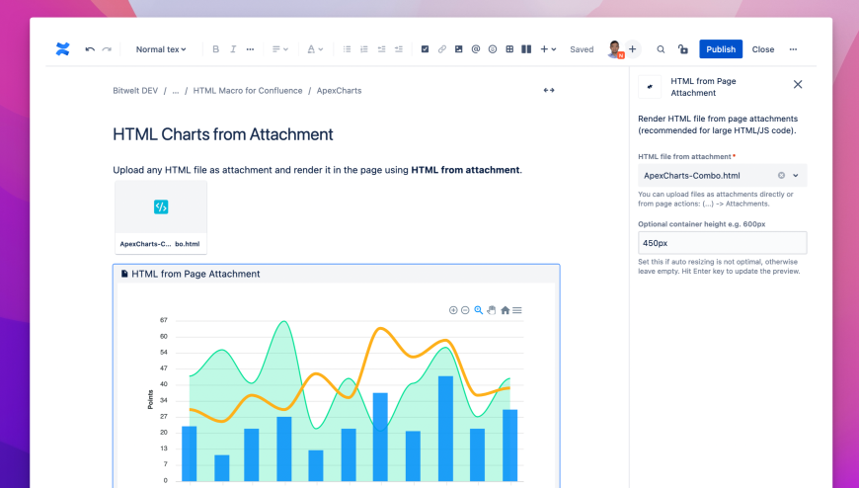
Task: Open more text formatting options
Action: pos(250,49)
